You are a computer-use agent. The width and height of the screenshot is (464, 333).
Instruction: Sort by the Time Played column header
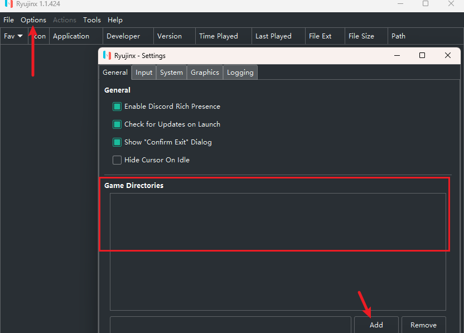click(x=224, y=36)
